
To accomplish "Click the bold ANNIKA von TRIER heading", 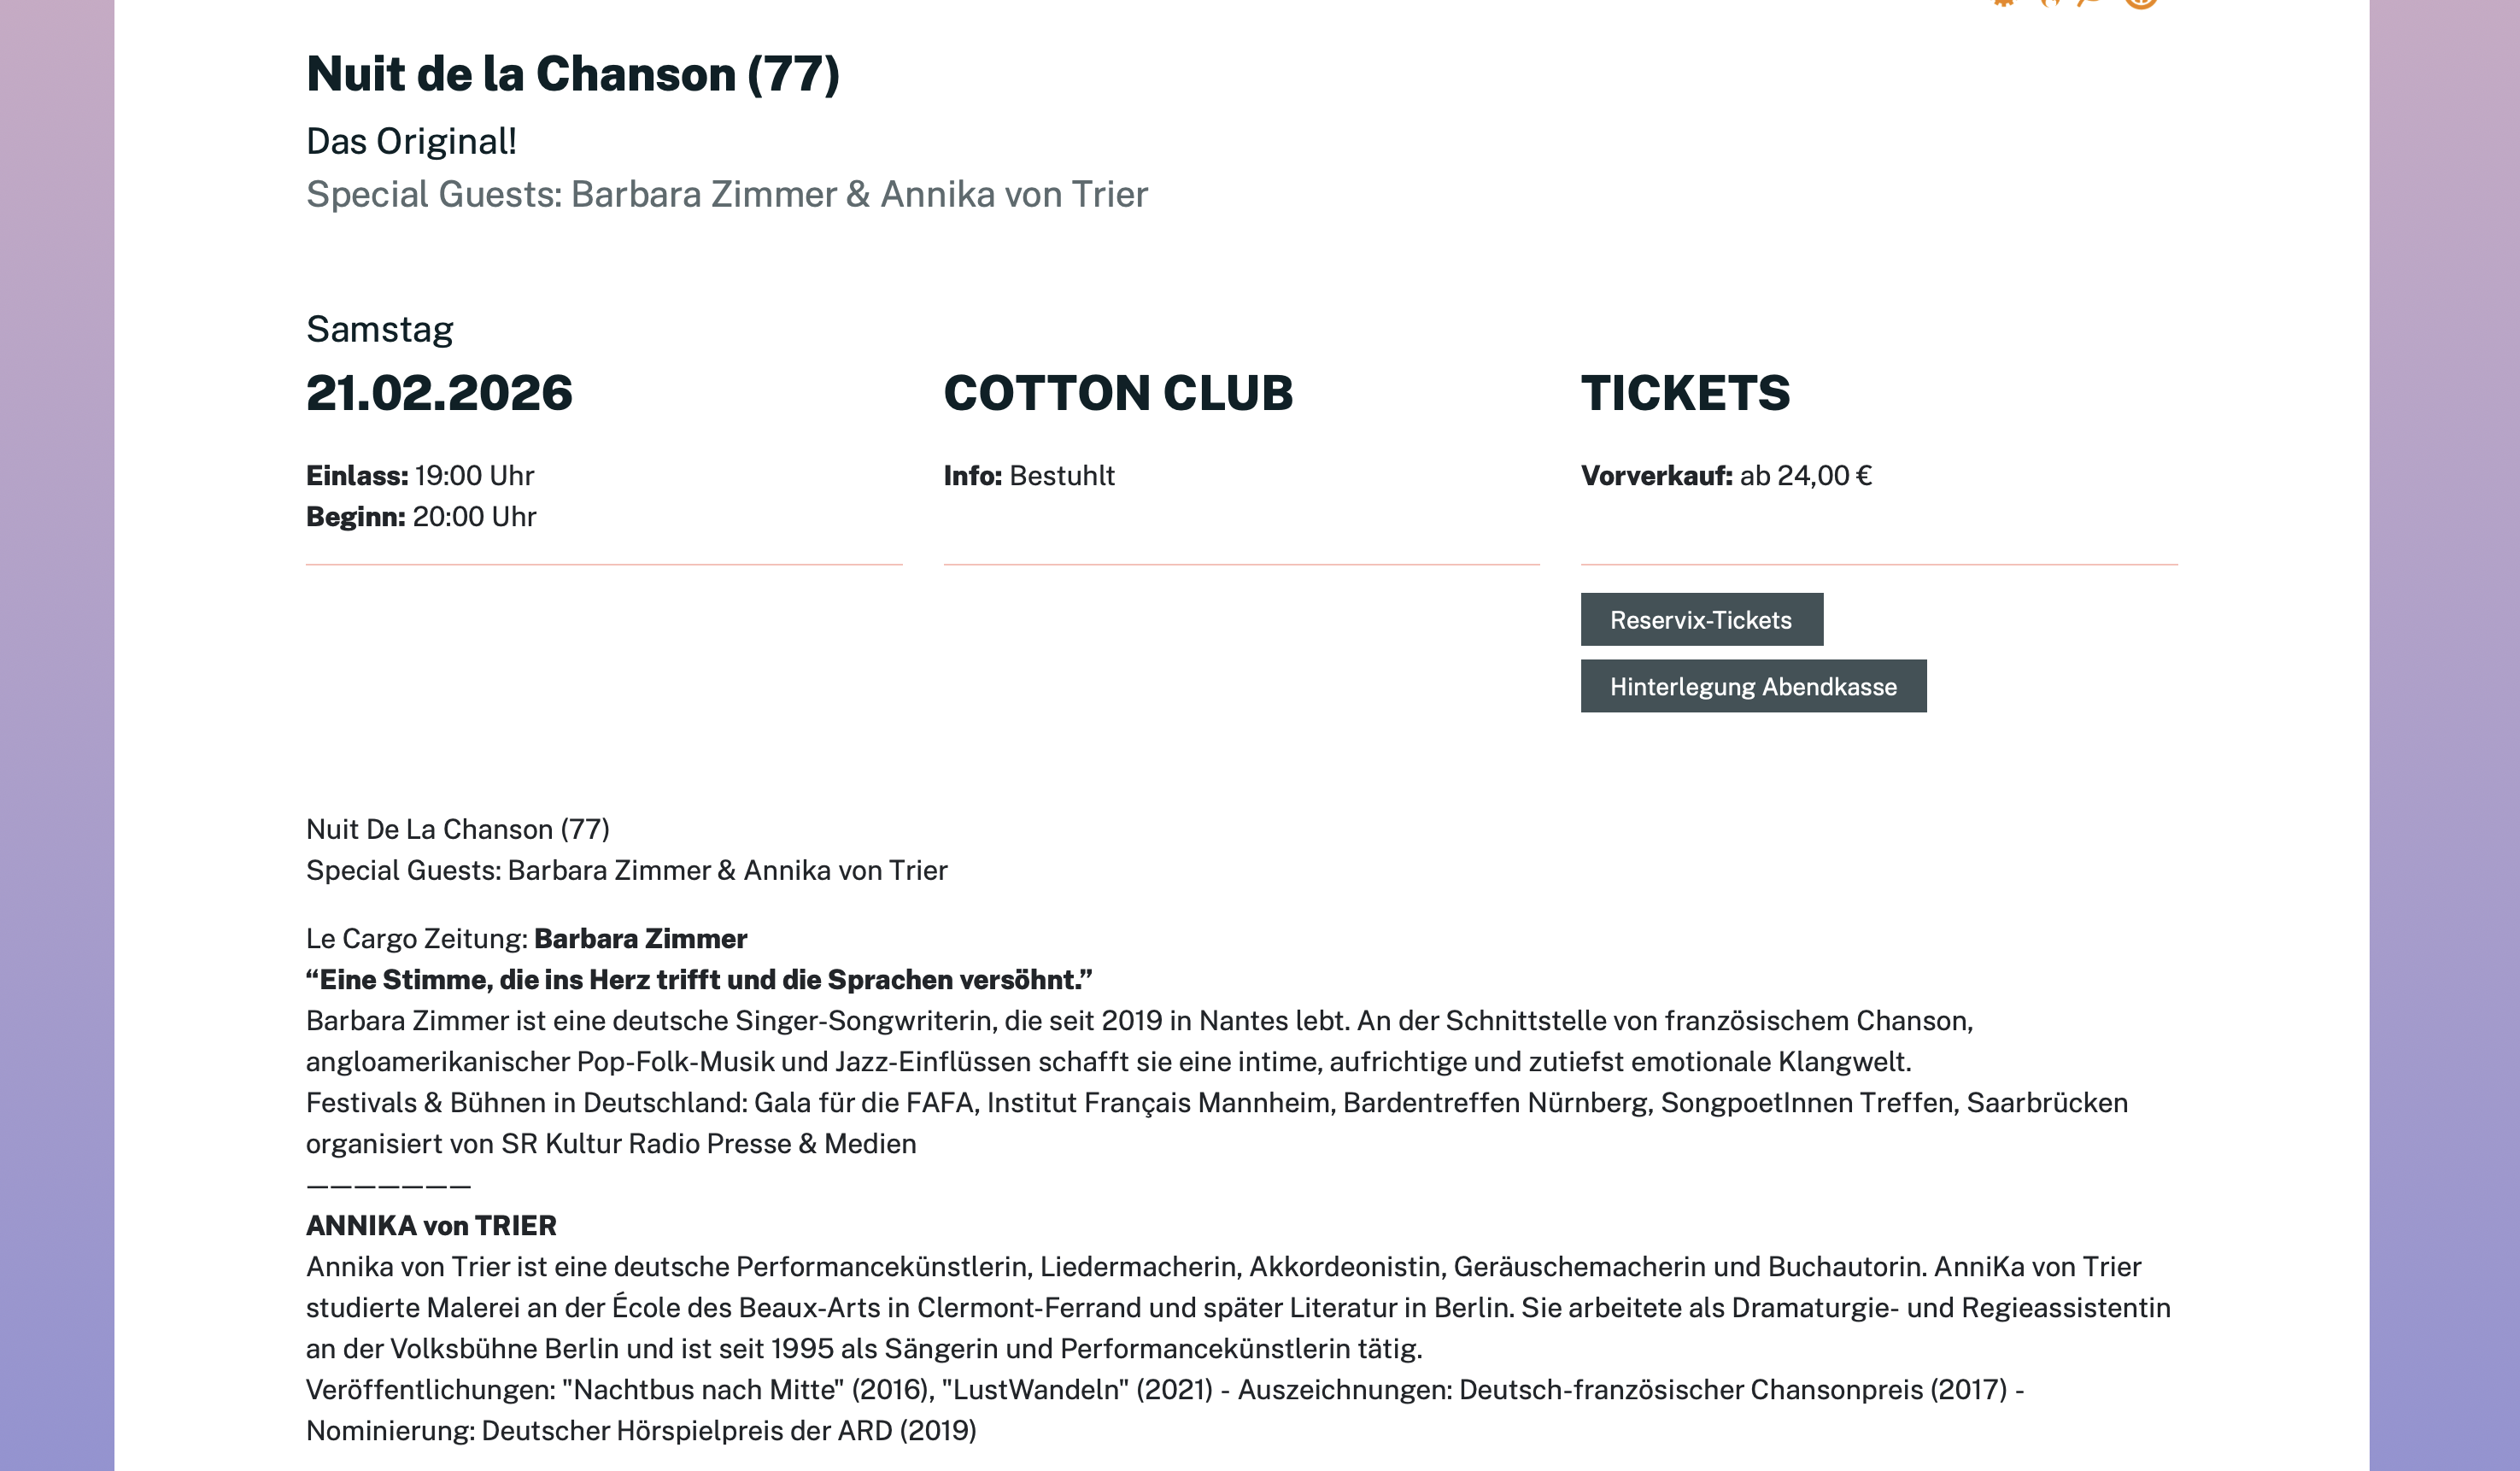I will click(431, 1226).
